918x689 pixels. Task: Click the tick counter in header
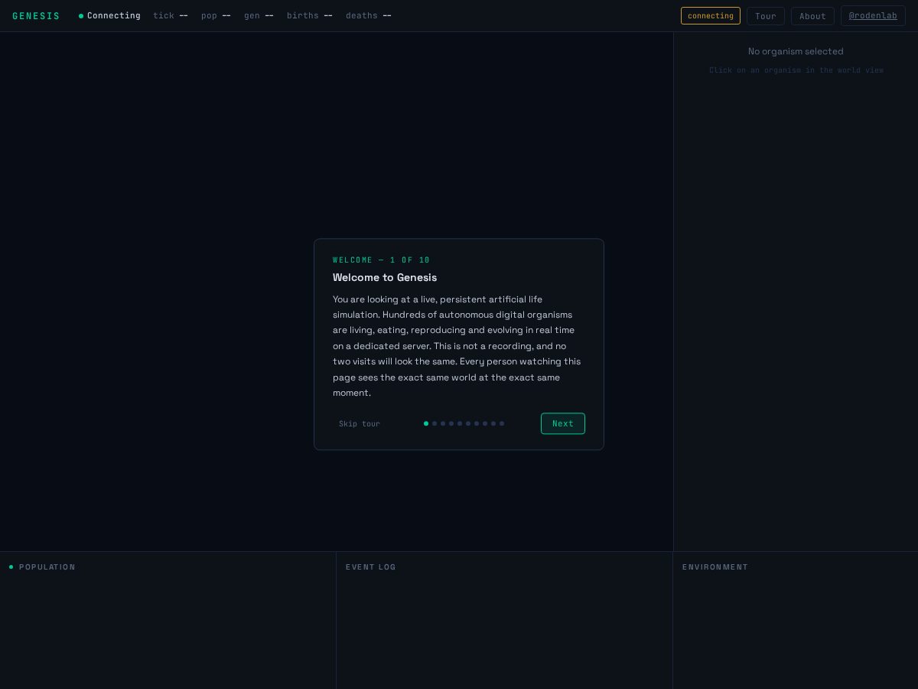[x=171, y=16]
